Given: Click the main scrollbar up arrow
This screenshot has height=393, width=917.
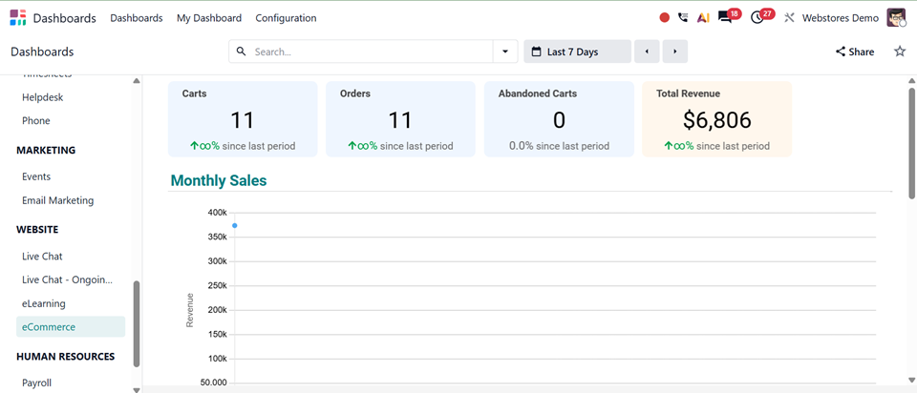Looking at the screenshot, I should tap(911, 80).
